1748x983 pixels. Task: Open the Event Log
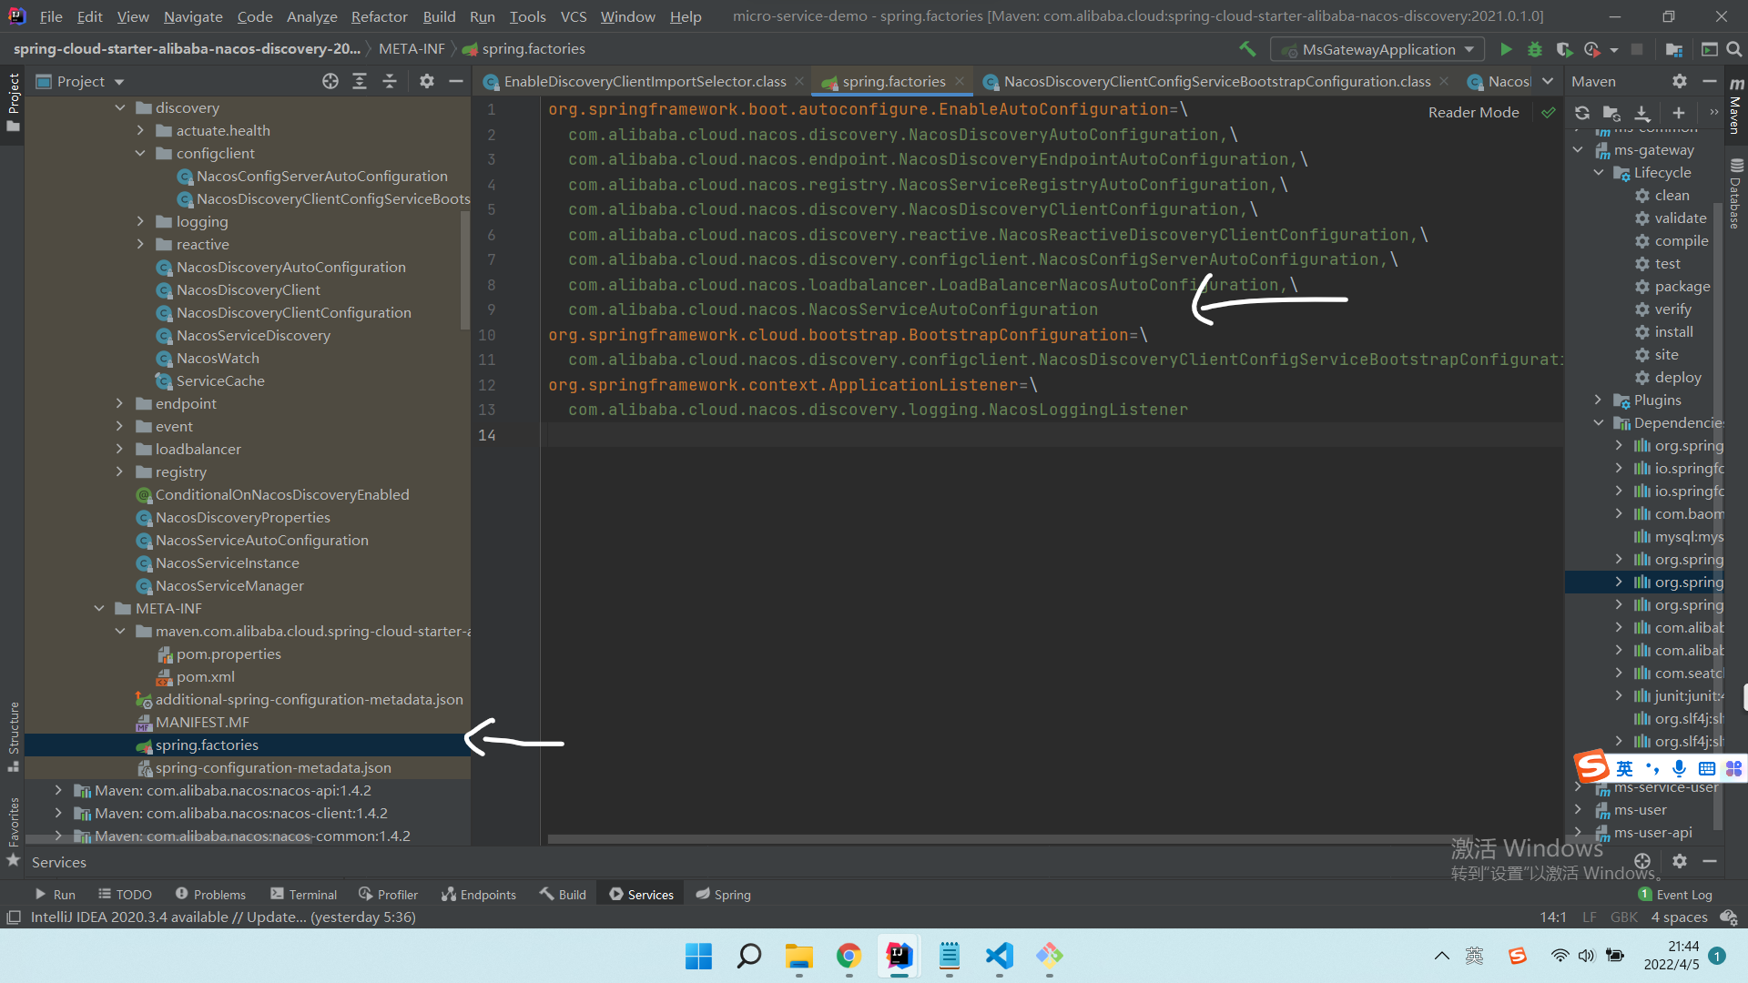click(1675, 895)
